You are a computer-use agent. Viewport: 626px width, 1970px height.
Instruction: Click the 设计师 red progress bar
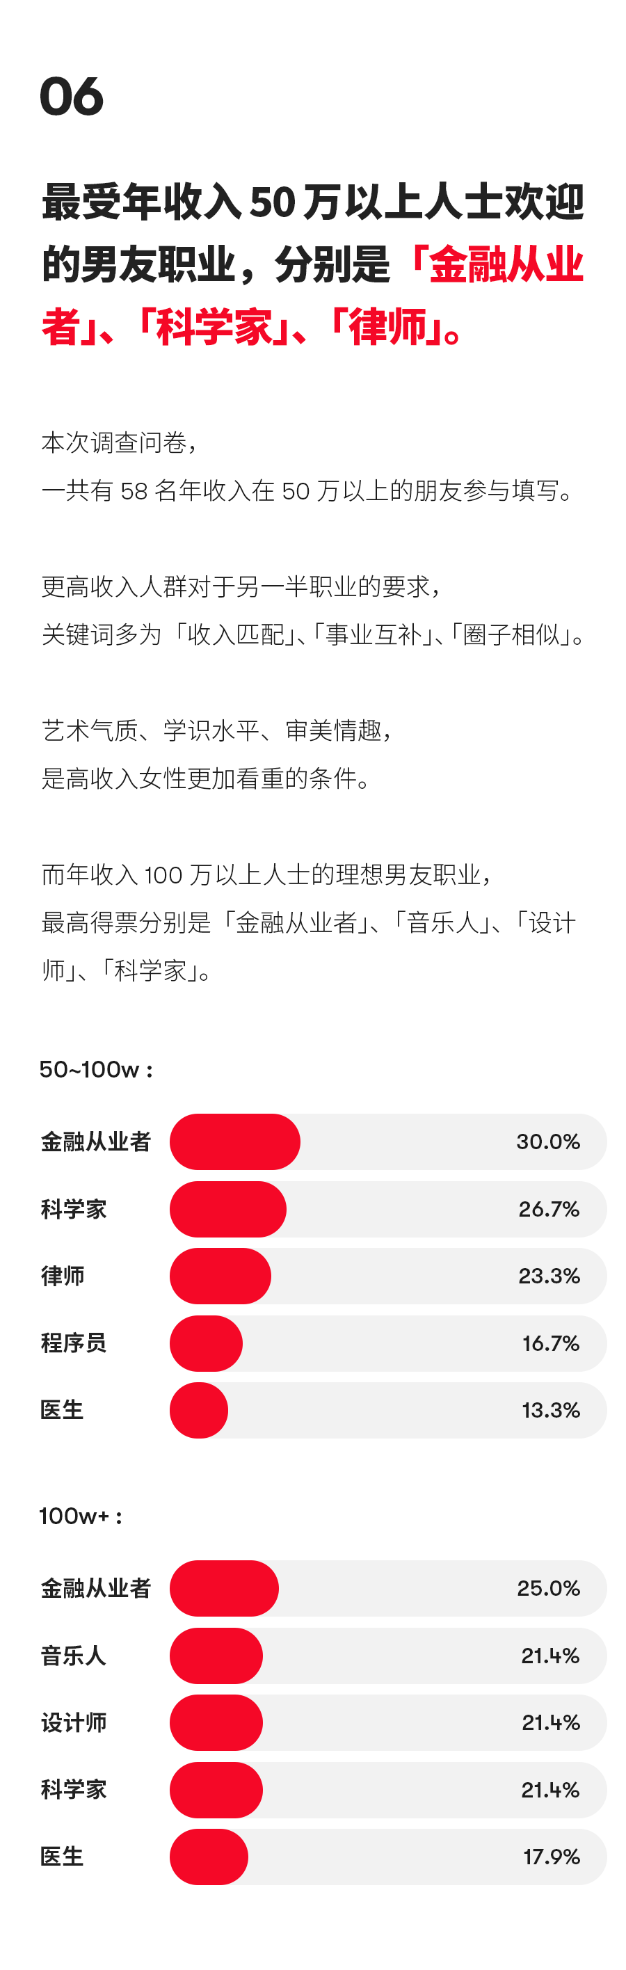216,1722
